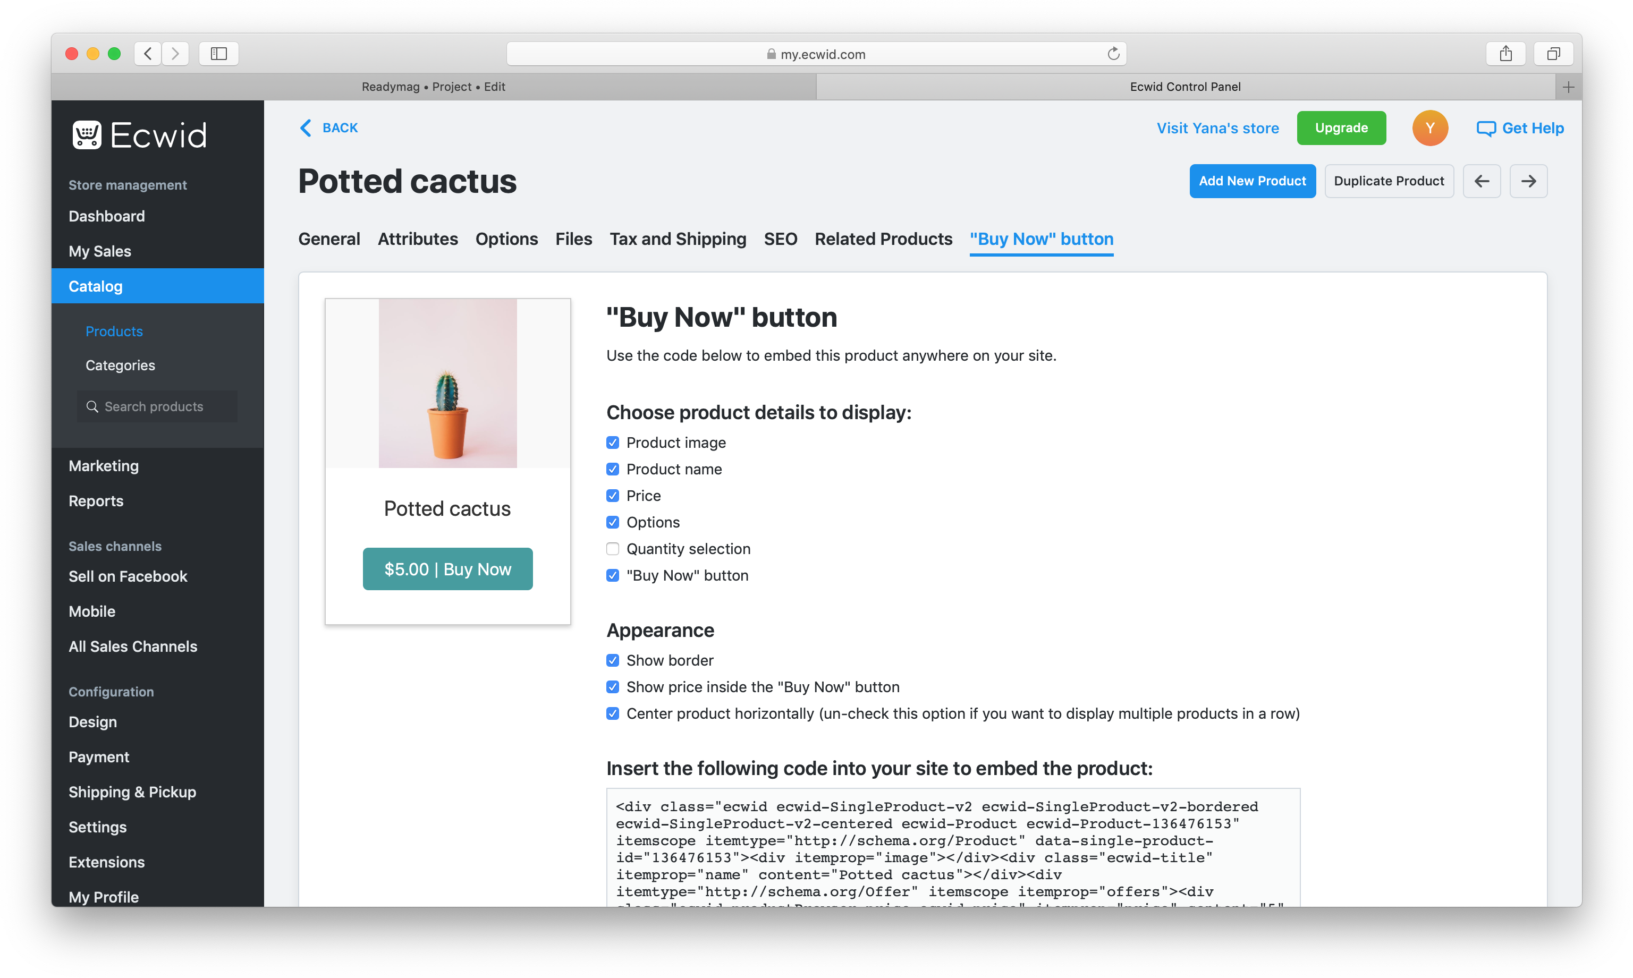Viewport: 1633px width, 978px height.
Task: Click the Safari page reload icon
Action: point(1113,54)
